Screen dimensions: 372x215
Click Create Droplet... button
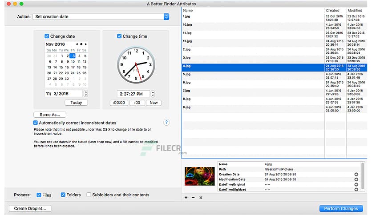tap(30, 208)
